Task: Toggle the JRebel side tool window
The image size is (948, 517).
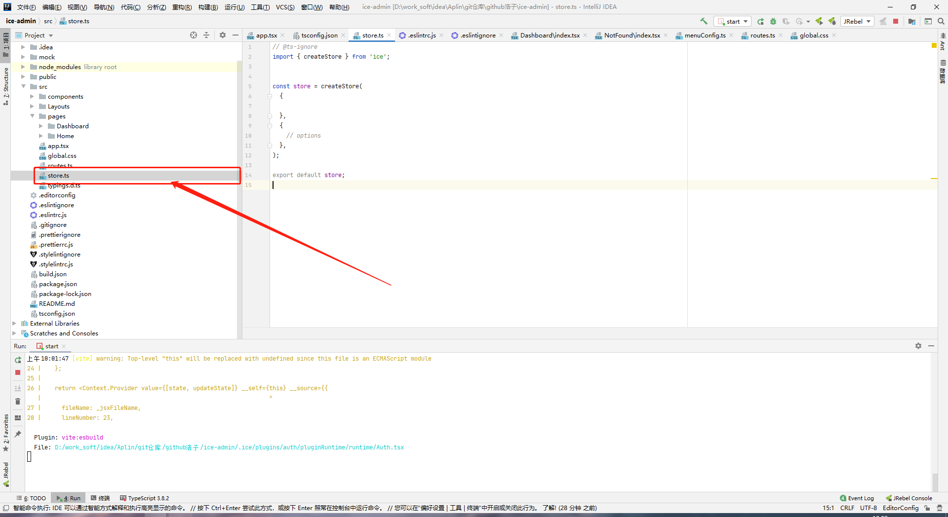Action: pyautogui.click(x=6, y=475)
